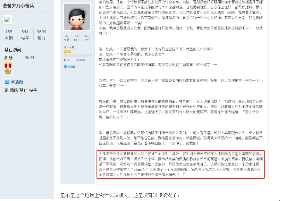
Task: Open the IP link in sidebar
Action: pyautogui.click(x=6, y=90)
